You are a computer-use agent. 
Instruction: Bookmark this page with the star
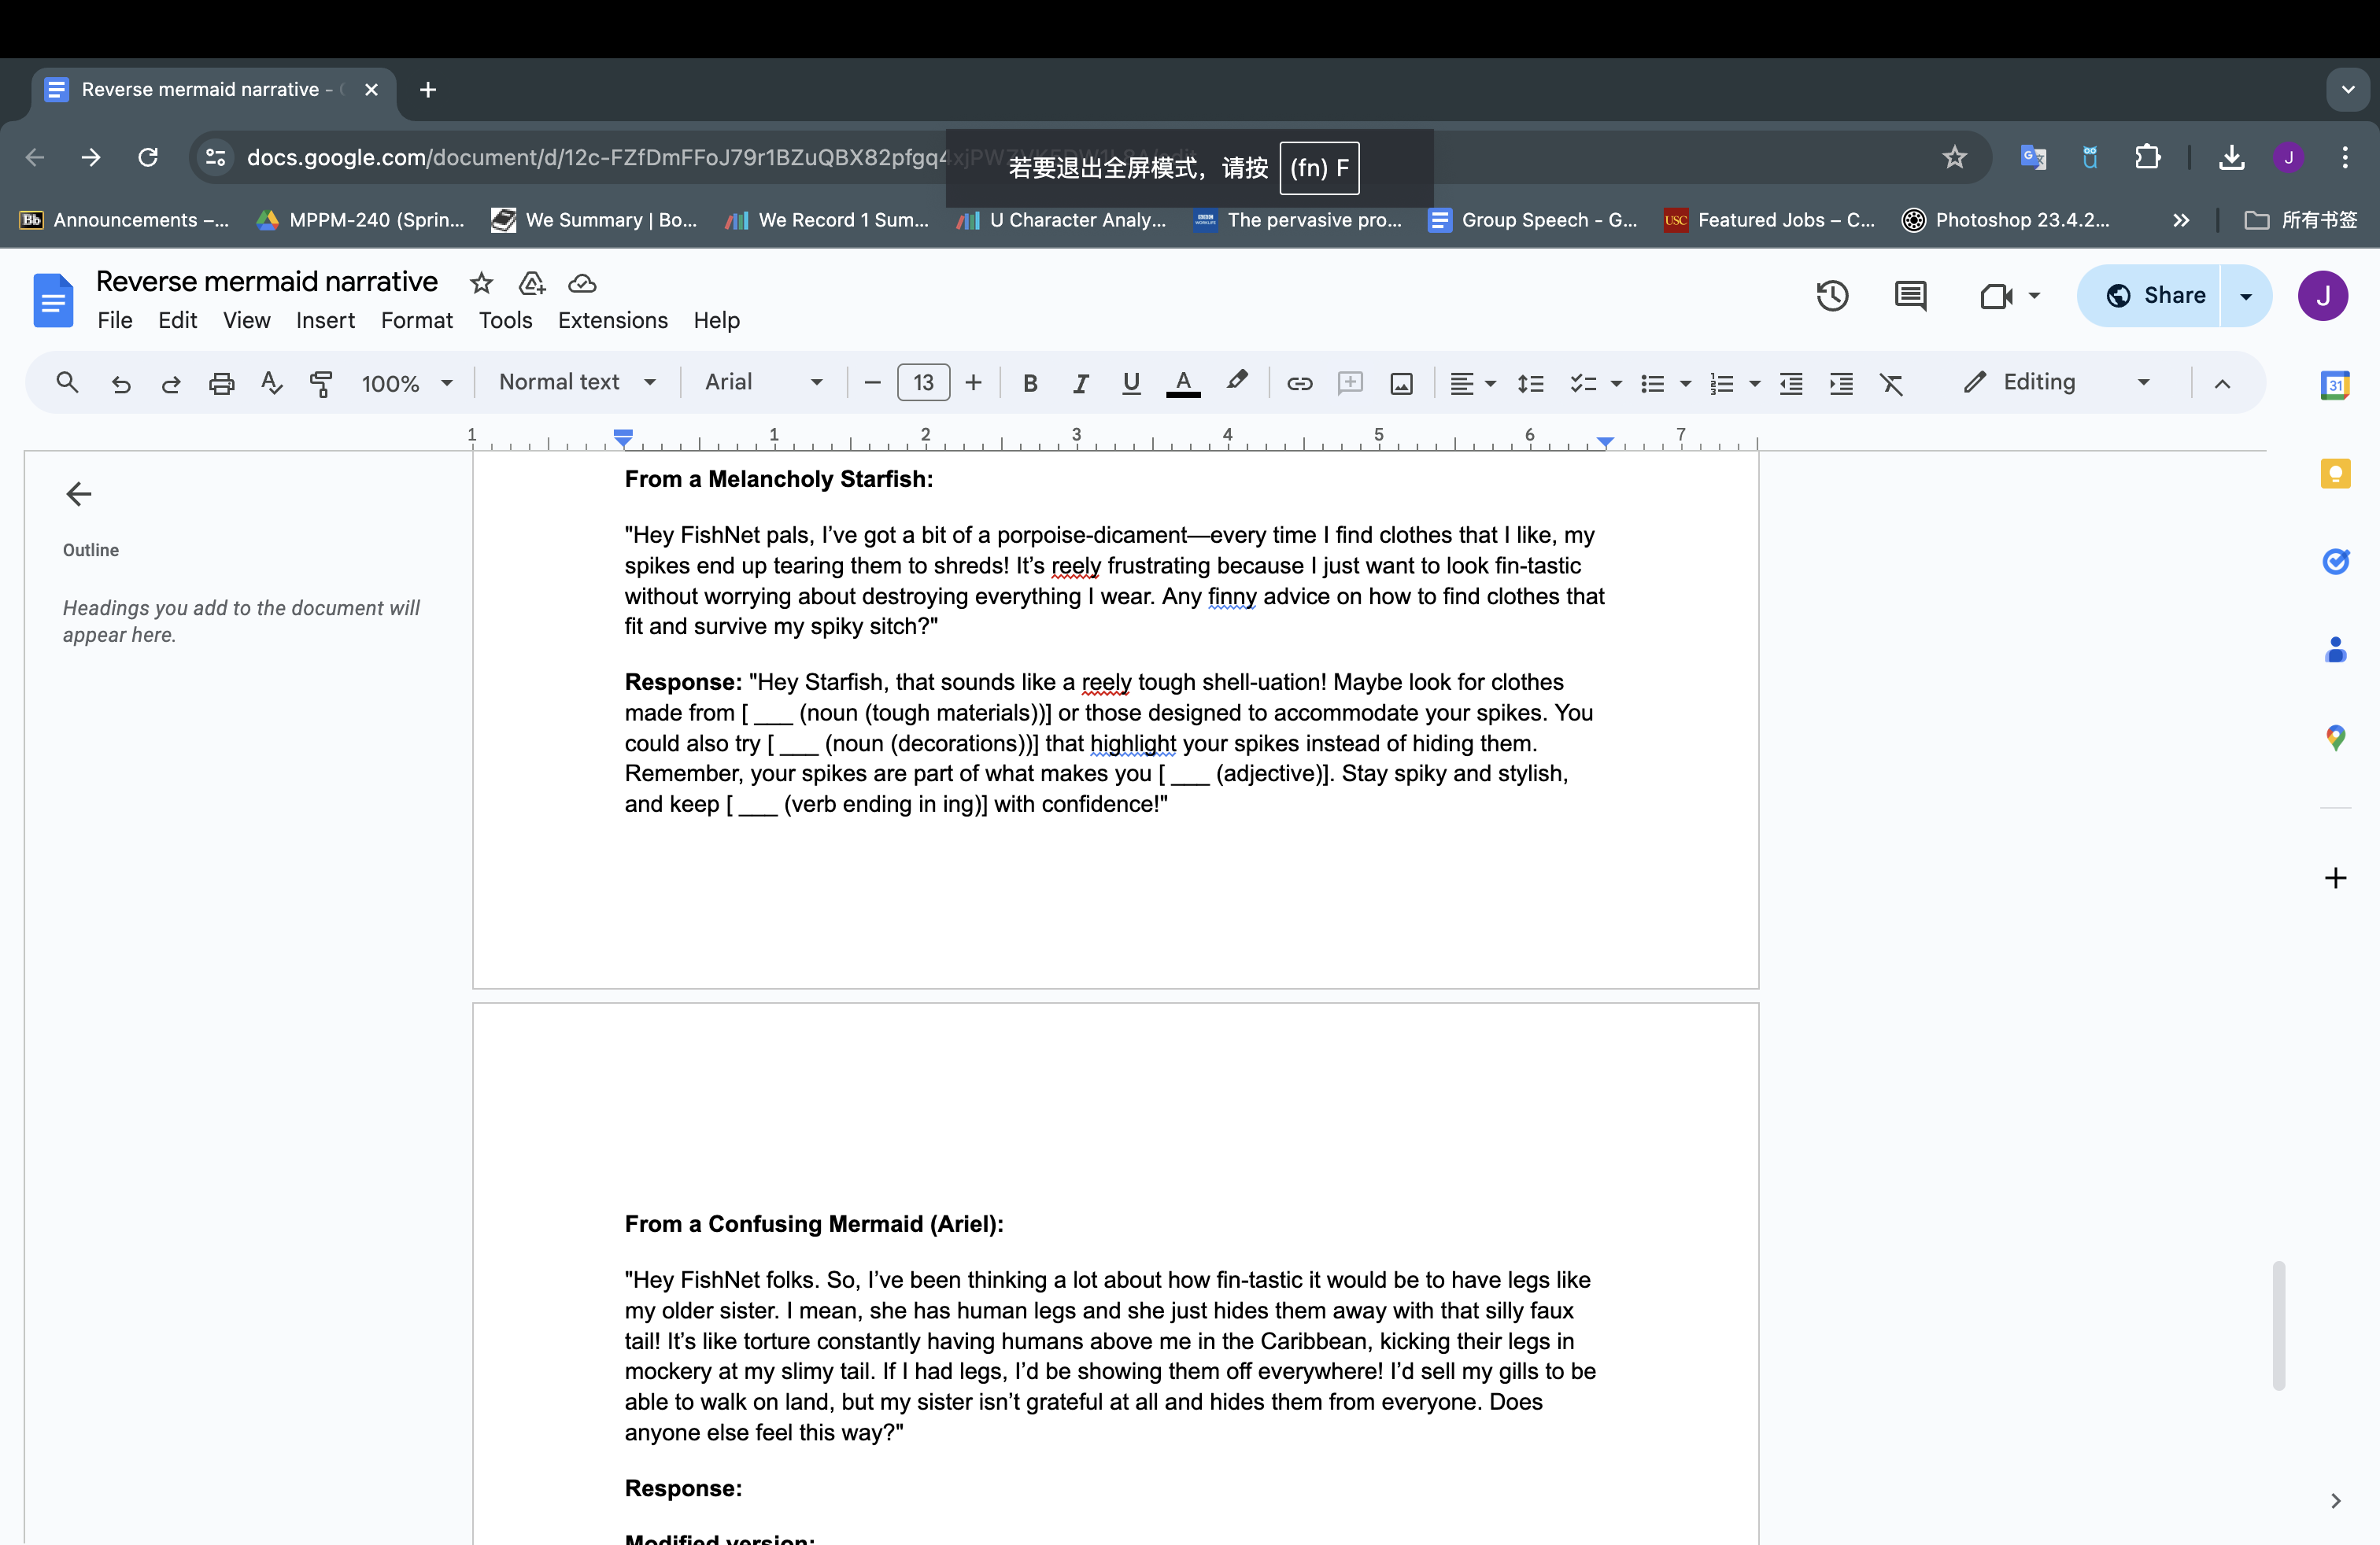[x=1954, y=157]
